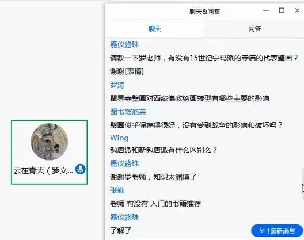Image resolution: width=304 pixels, height=240 pixels.
Task: Jump to new messages via 1条新消息 button
Action: click(277, 231)
